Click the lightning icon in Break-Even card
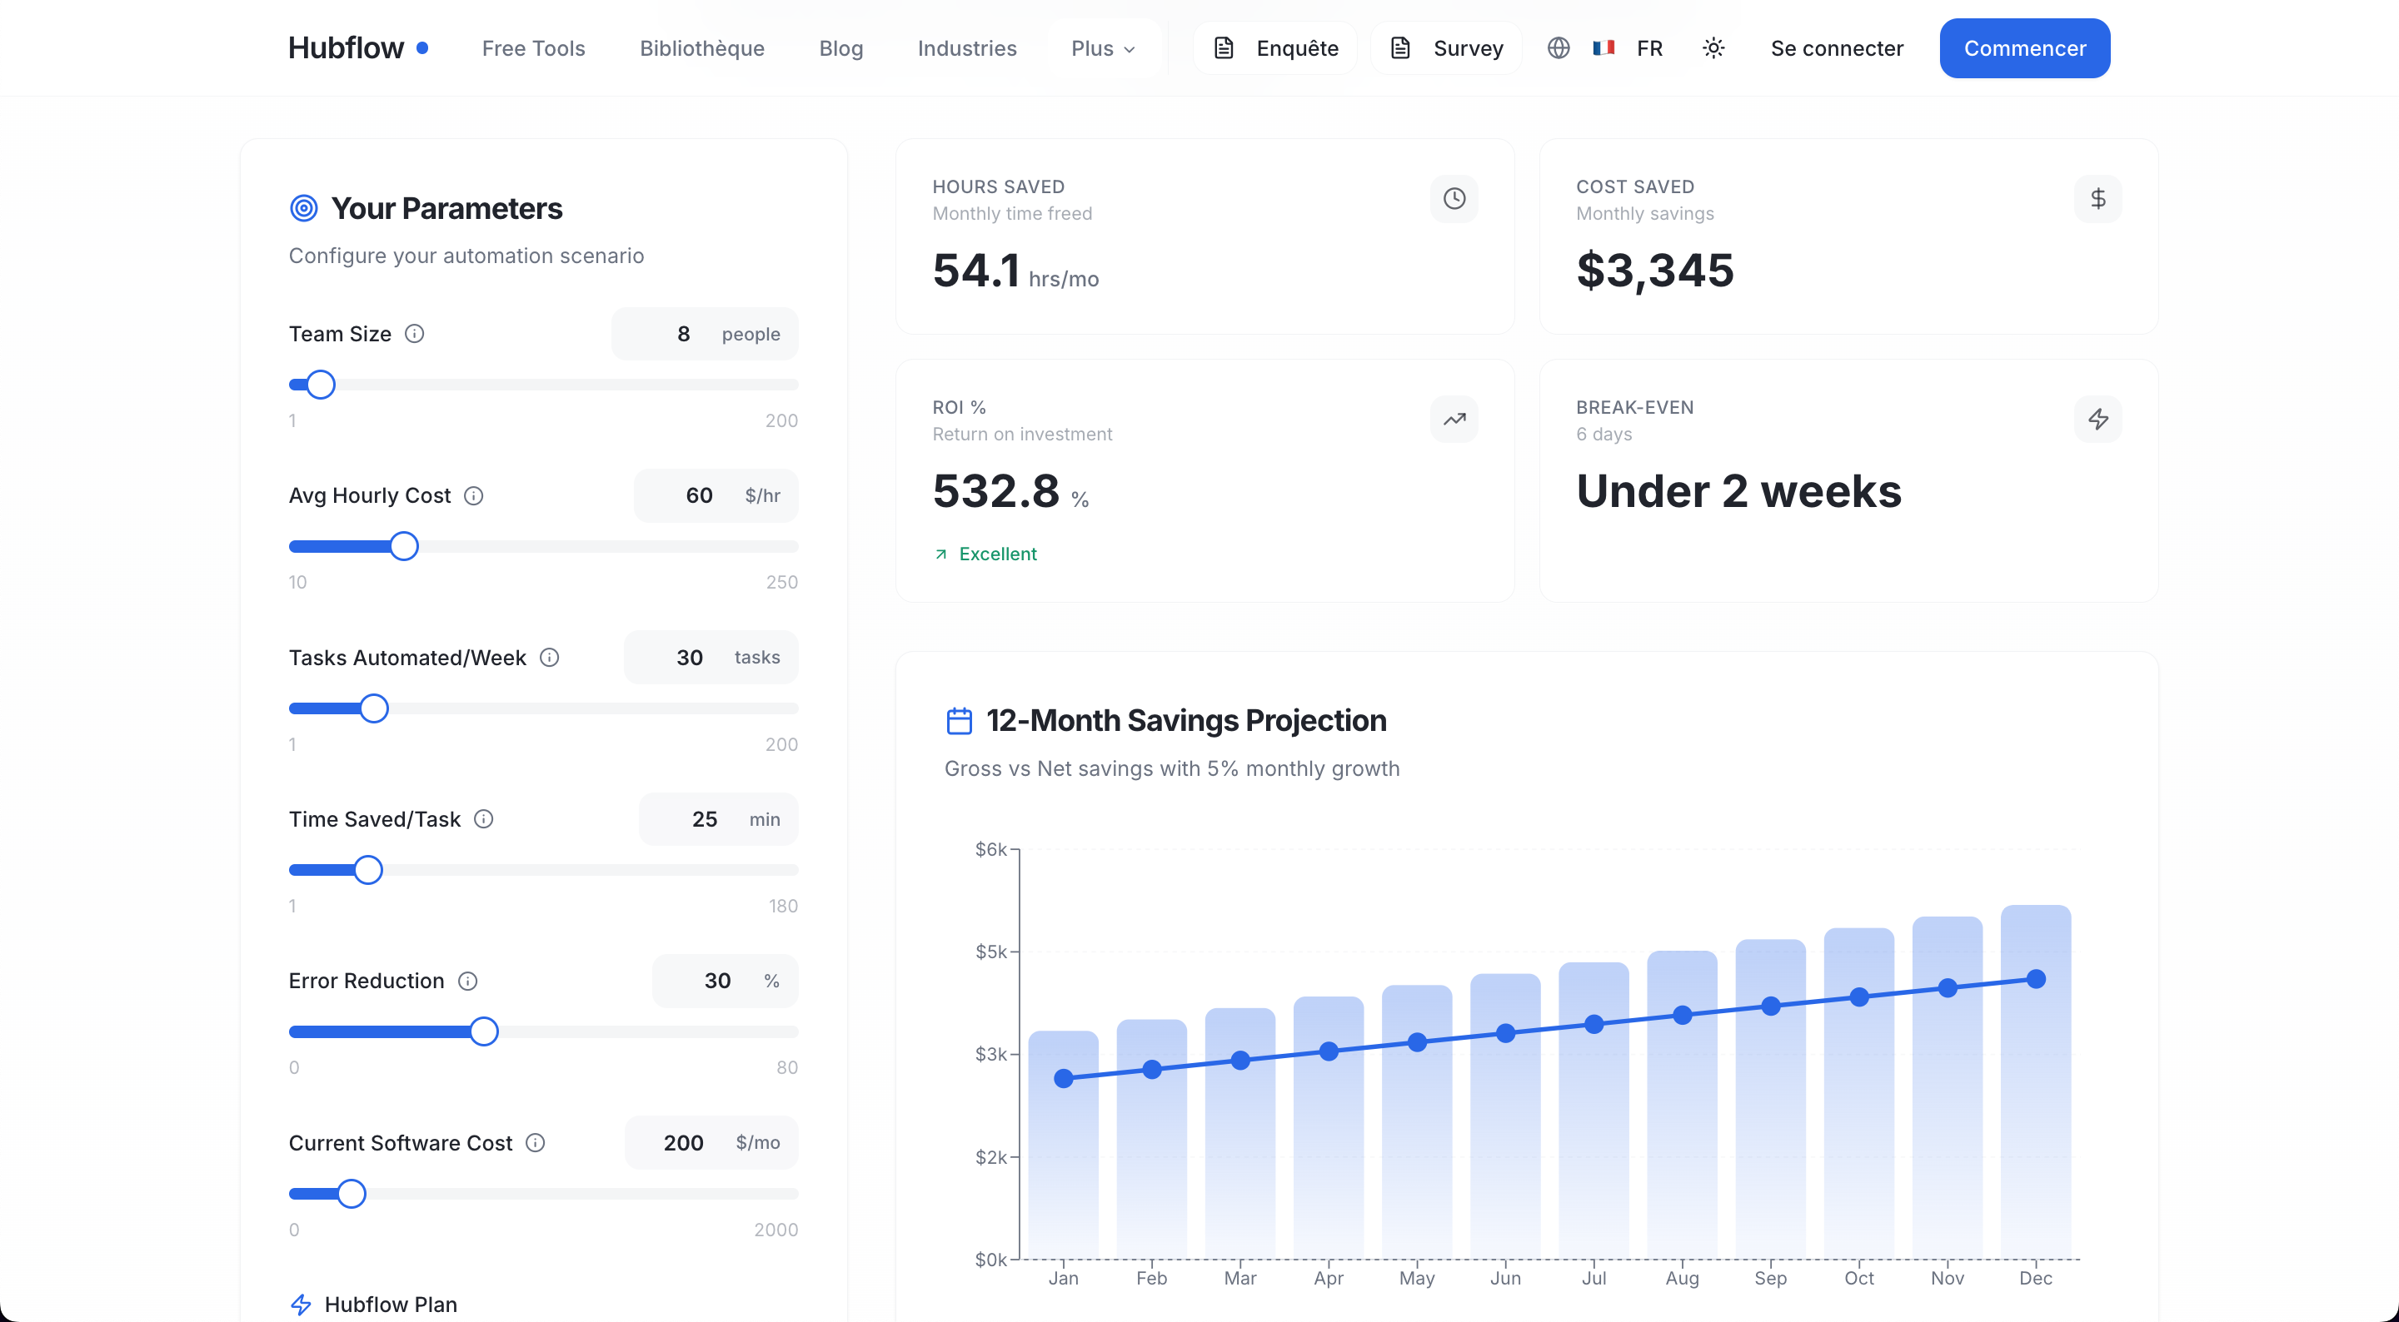The image size is (2399, 1322). click(x=2097, y=420)
